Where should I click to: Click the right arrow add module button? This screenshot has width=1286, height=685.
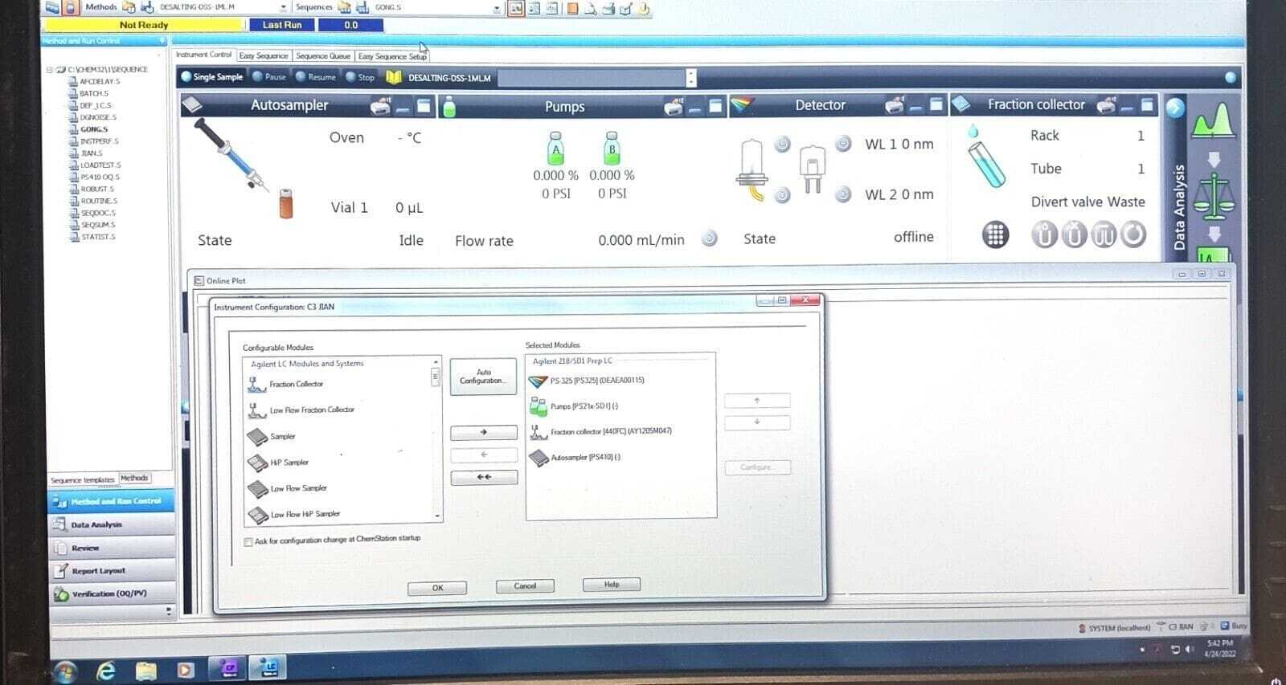pyautogui.click(x=484, y=433)
